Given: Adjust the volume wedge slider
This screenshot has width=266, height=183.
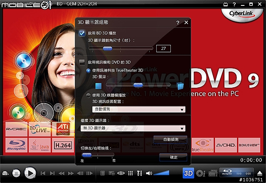Looking at the screenshot, I should pyautogui.click(x=162, y=173).
